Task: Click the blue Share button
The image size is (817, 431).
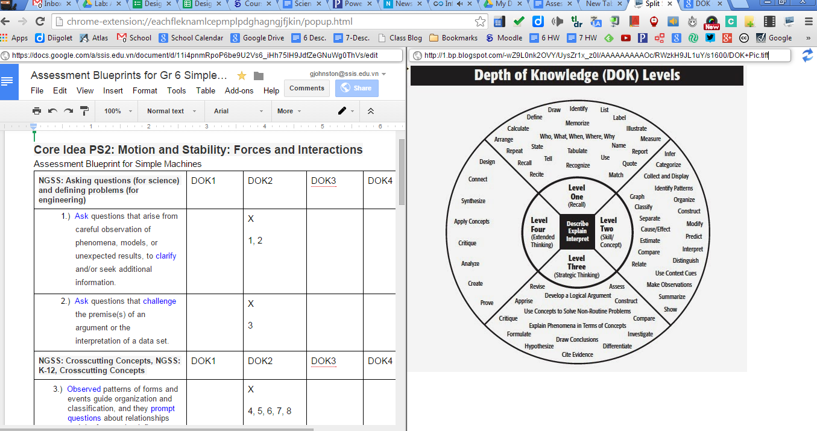Action: [x=356, y=88]
